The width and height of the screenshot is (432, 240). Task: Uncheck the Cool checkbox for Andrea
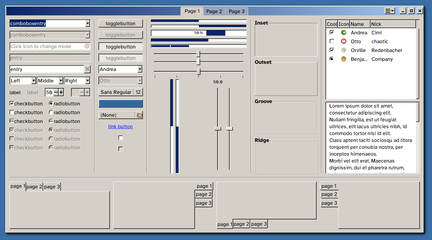332,32
